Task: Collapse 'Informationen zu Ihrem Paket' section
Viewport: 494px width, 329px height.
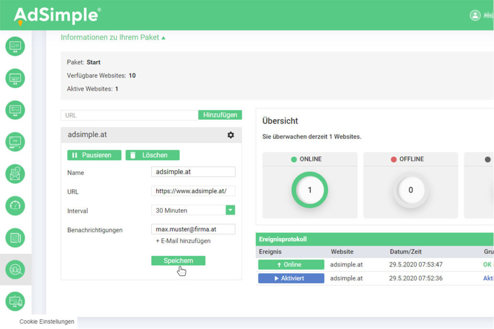Action: [113, 37]
